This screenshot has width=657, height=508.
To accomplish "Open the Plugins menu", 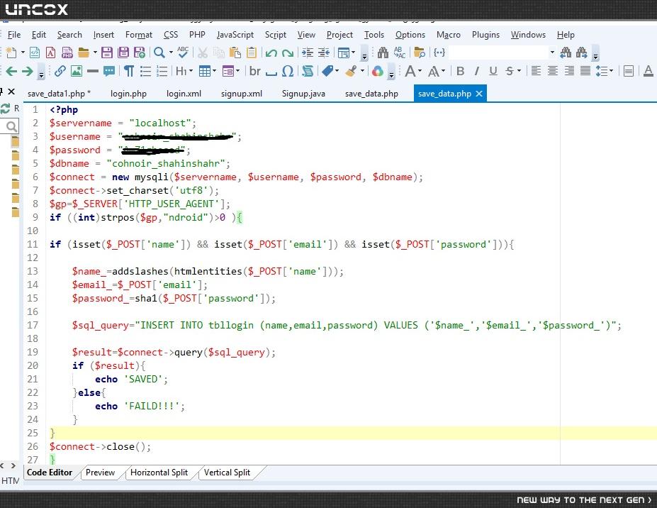I will click(x=485, y=35).
